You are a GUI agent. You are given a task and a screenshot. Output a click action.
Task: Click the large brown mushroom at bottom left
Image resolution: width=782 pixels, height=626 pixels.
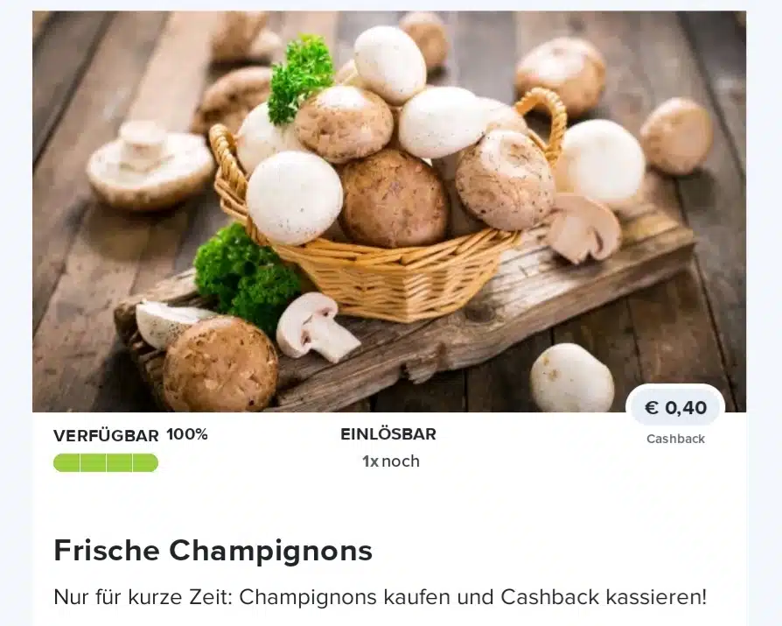click(x=220, y=364)
